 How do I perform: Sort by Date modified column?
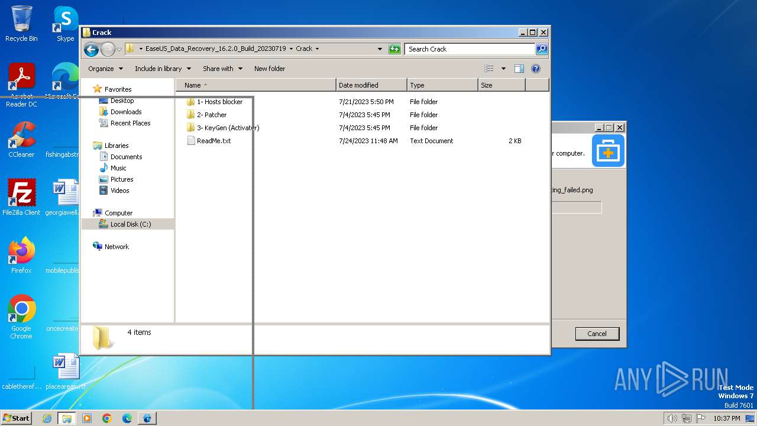(371, 85)
